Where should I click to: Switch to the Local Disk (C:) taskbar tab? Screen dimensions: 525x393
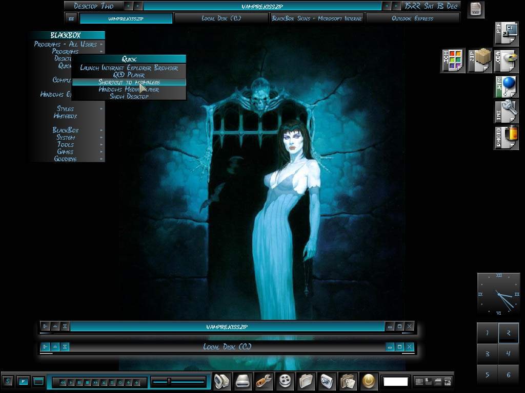221,19
